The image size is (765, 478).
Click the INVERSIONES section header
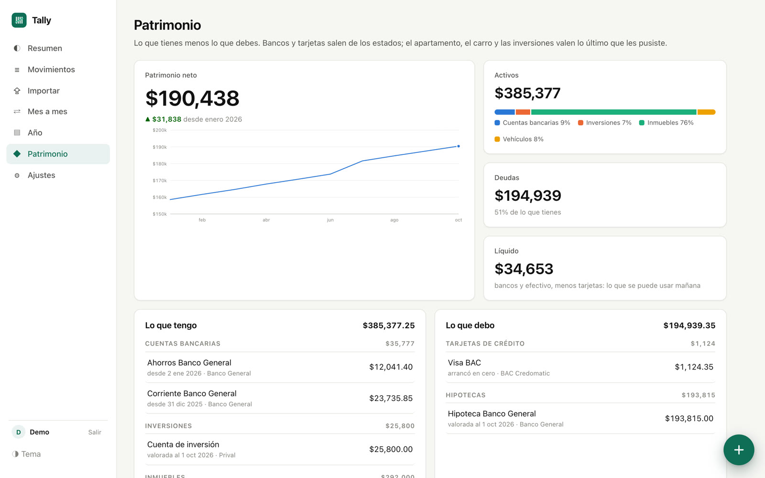coord(168,426)
